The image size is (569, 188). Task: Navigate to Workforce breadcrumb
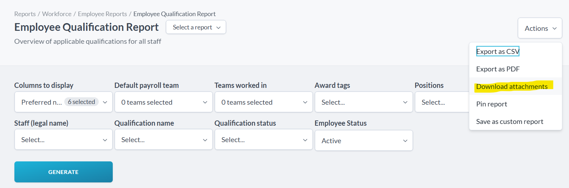click(x=57, y=14)
